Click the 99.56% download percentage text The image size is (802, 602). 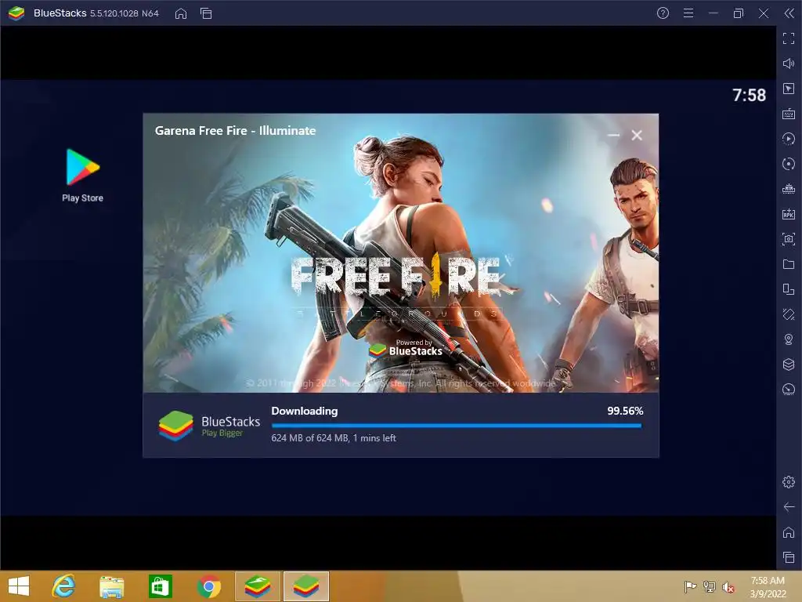[x=625, y=411]
